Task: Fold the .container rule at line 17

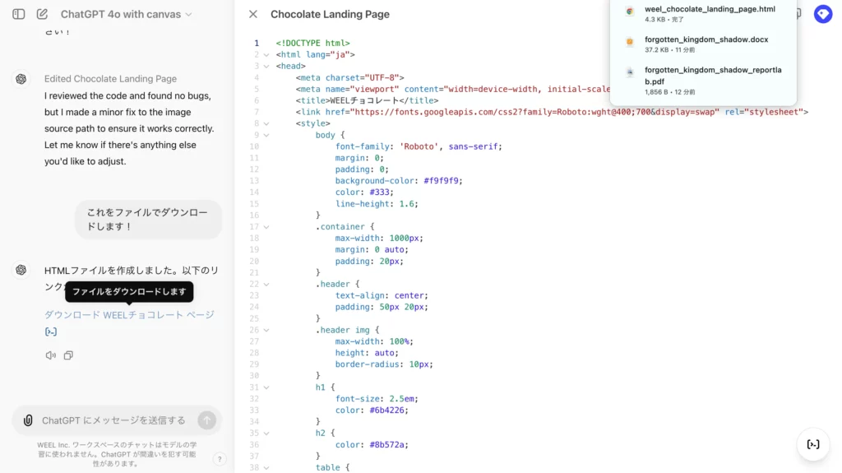Action: [x=266, y=226]
